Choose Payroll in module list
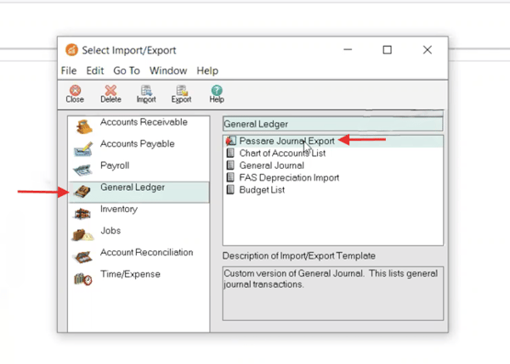 pos(139,170)
